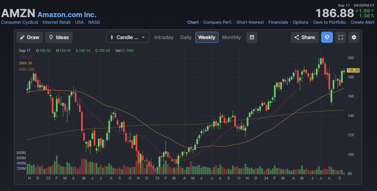Click the large 186.88 last price
This screenshot has width=377, height=191.
(x=335, y=13)
